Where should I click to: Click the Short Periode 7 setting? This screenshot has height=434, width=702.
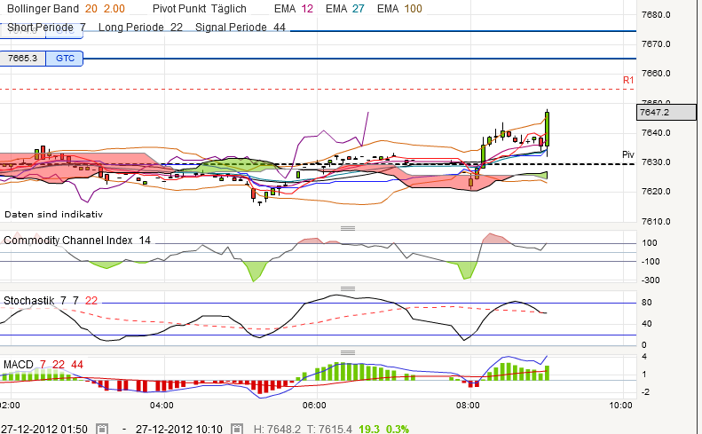tap(46, 28)
